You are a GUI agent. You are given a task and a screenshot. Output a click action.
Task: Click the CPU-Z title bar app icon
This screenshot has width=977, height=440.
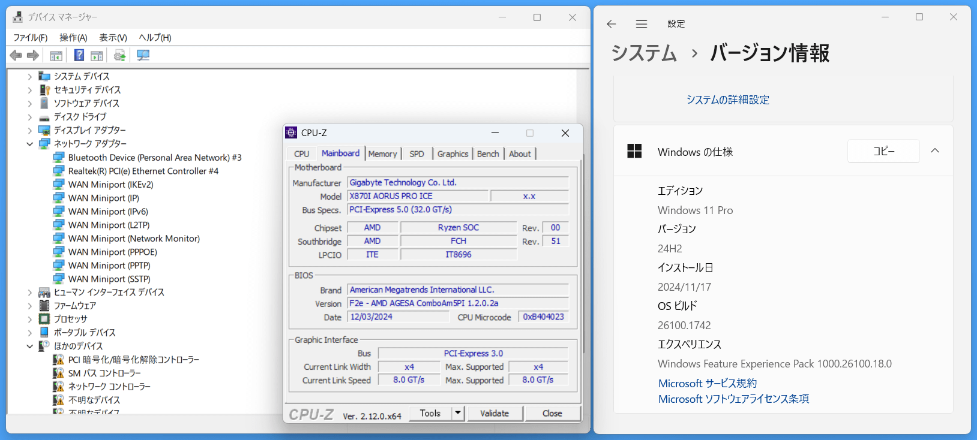coord(292,132)
